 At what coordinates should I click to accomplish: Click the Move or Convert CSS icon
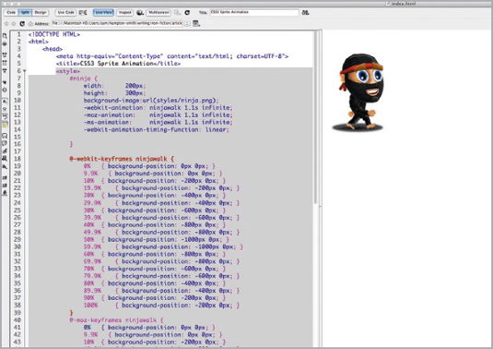tap(5, 167)
